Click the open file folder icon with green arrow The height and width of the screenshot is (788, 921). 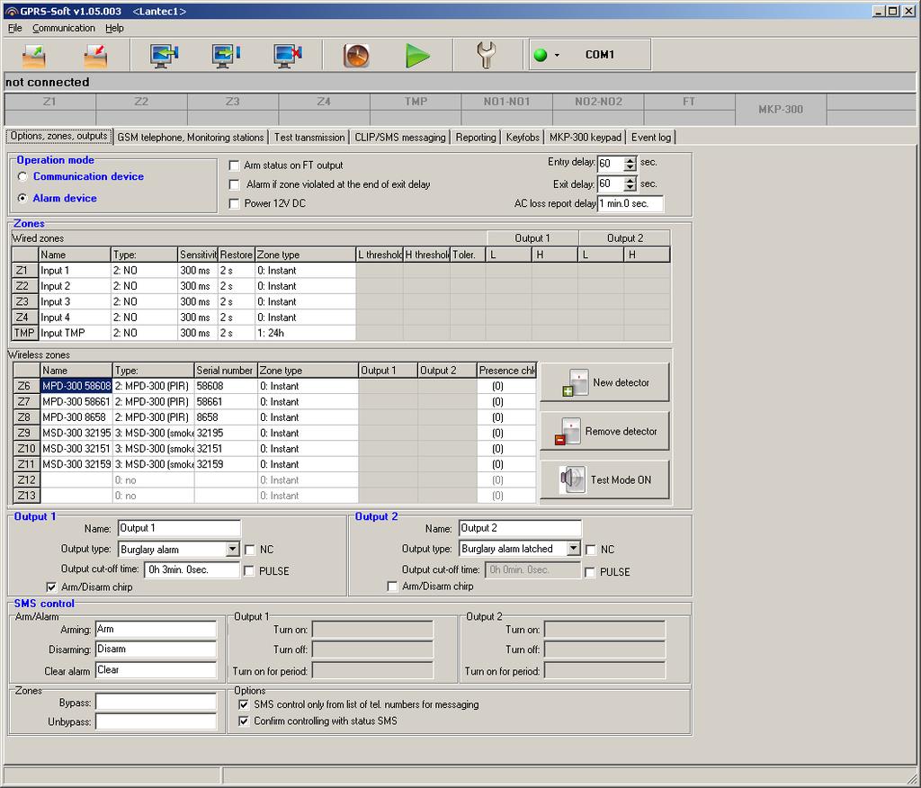coord(34,55)
